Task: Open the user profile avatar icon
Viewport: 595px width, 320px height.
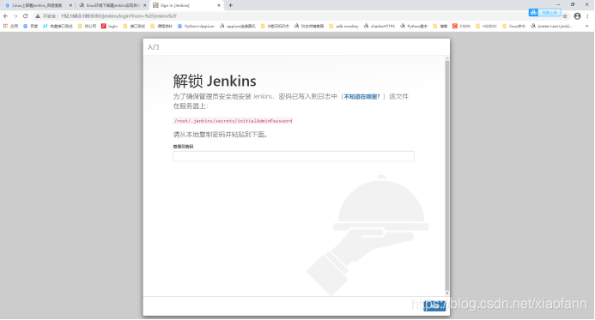Action: (577, 16)
